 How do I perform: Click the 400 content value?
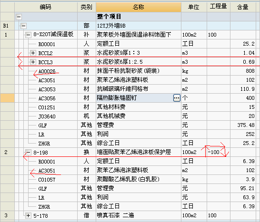[x=243, y=98]
